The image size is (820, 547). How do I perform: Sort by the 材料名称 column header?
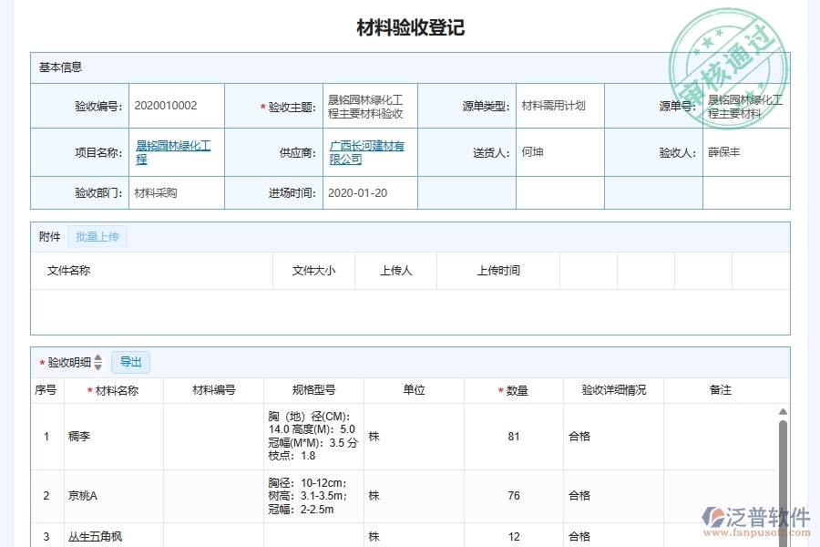click(x=117, y=389)
